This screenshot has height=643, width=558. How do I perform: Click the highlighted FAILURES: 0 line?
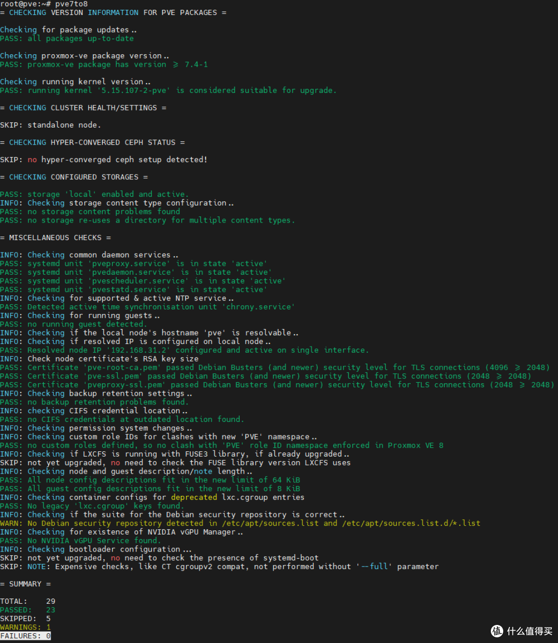[25, 636]
